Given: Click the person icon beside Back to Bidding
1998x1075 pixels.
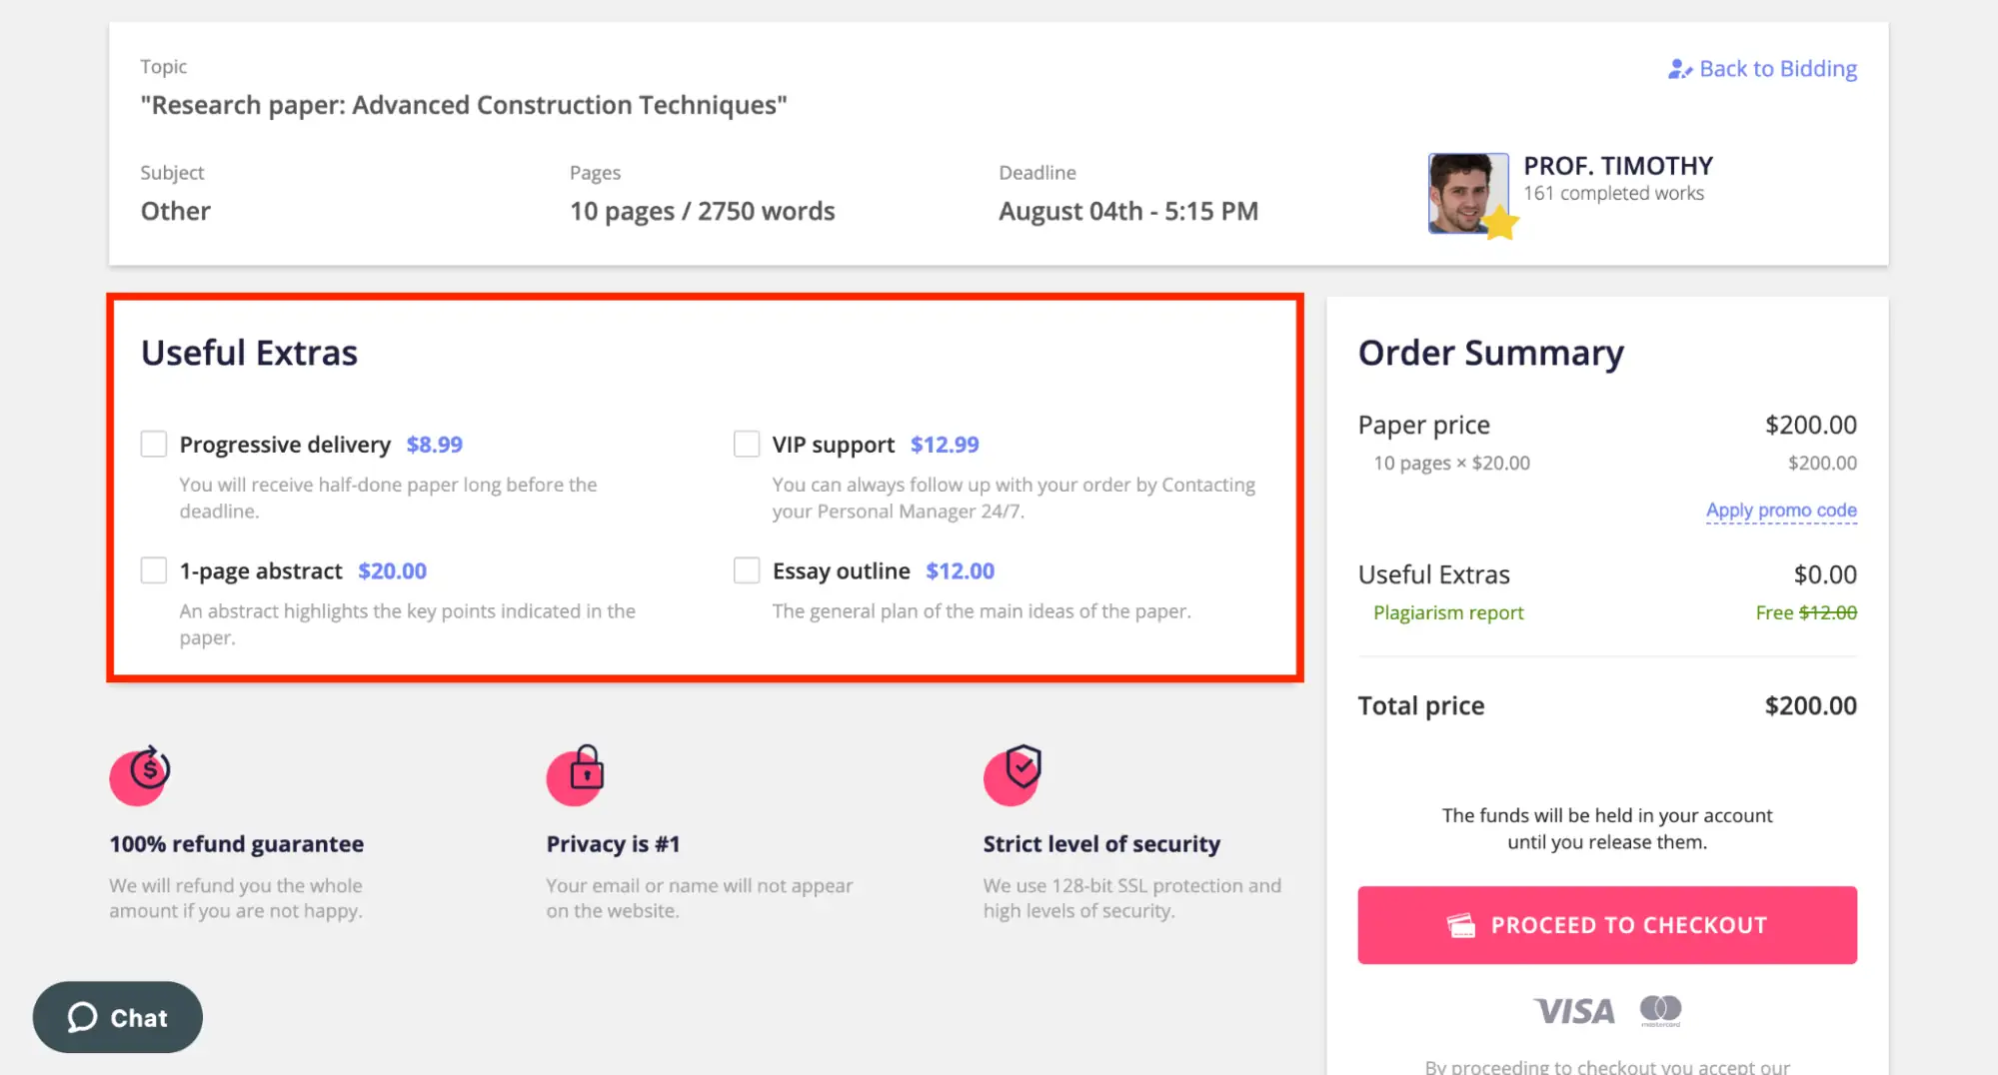Looking at the screenshot, I should [1678, 68].
